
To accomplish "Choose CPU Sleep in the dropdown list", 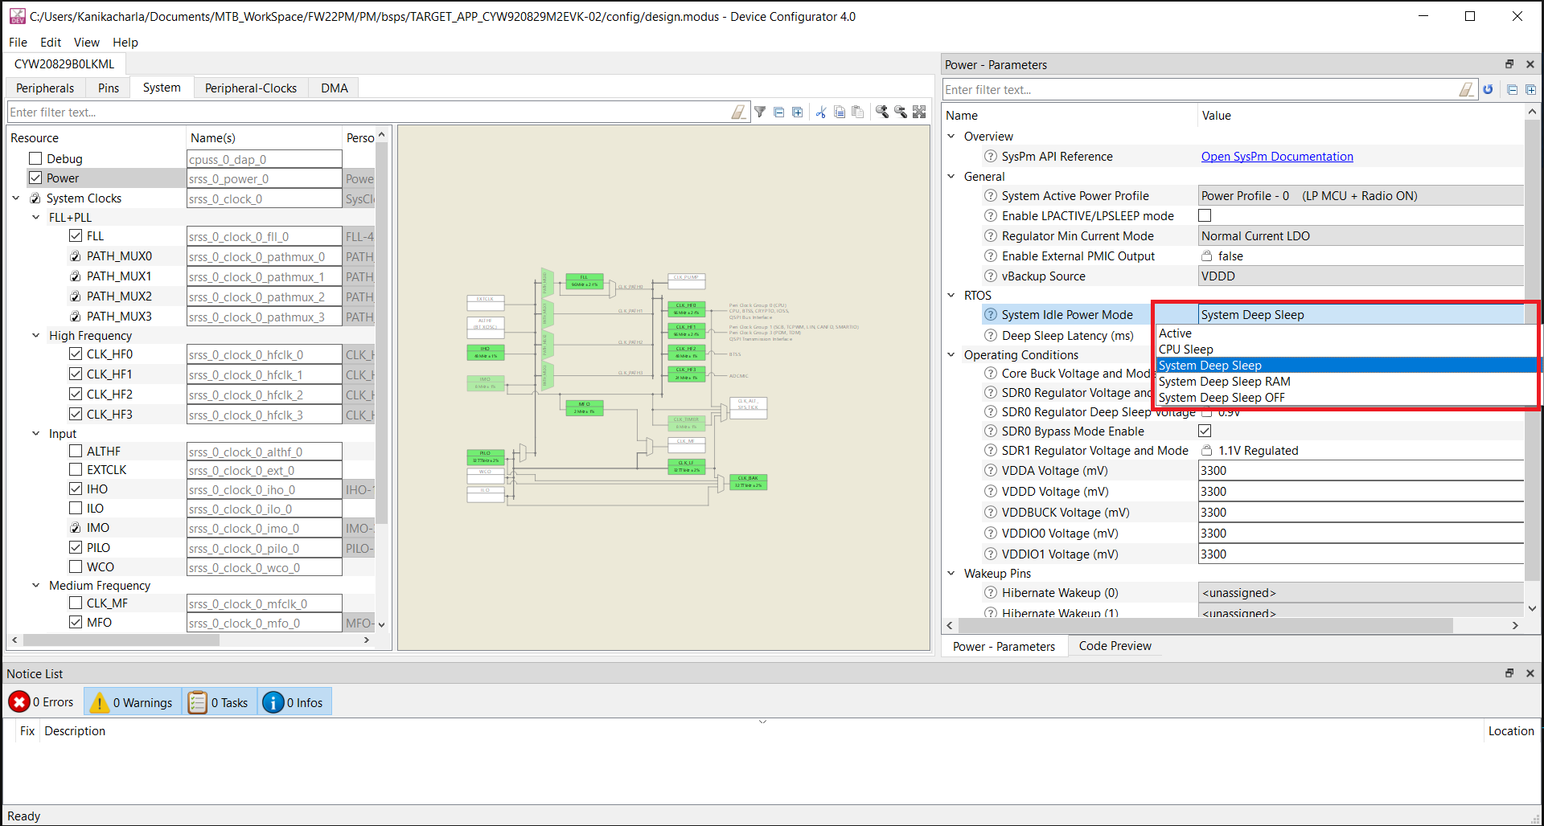I will (x=1346, y=349).
